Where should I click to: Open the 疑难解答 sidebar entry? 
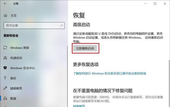(x=16, y=88)
